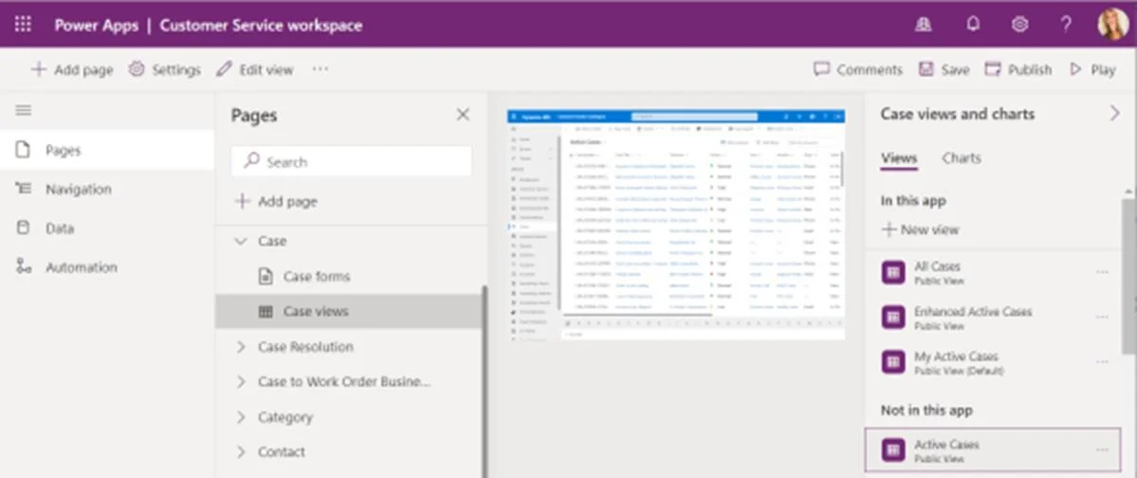The image size is (1137, 478).
Task: Click the app preview thumbnail
Action: 676,224
